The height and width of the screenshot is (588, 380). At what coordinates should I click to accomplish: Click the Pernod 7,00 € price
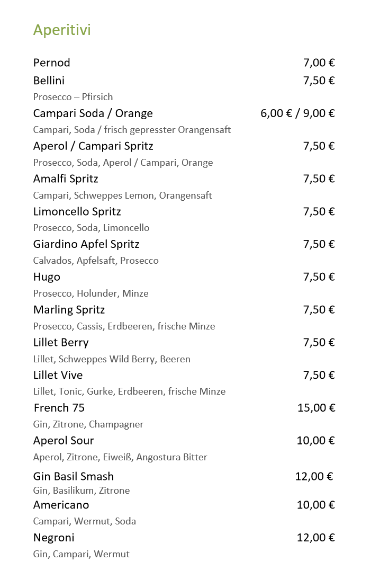pyautogui.click(x=319, y=63)
